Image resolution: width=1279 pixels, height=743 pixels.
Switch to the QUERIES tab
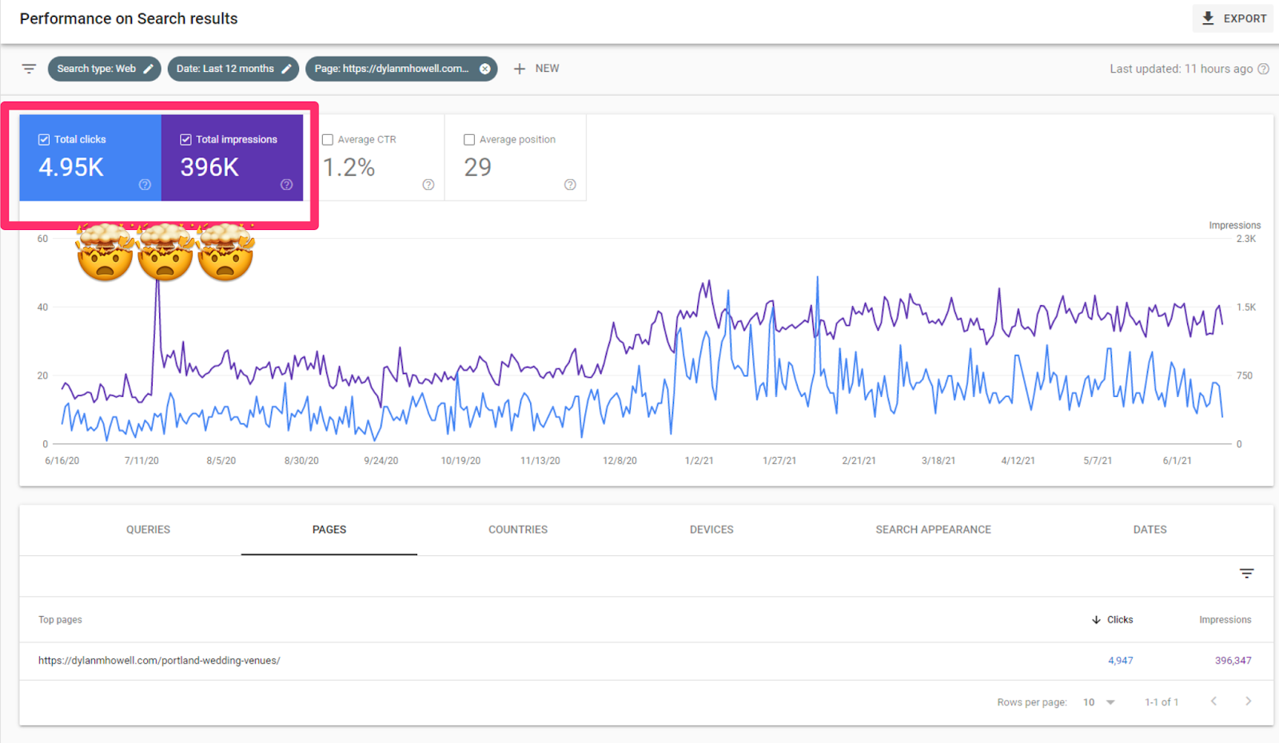(x=148, y=530)
